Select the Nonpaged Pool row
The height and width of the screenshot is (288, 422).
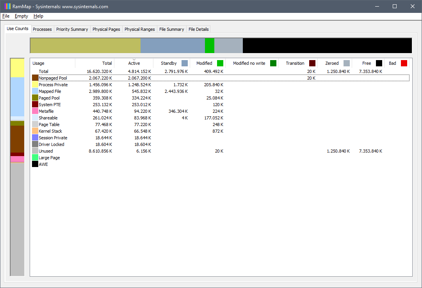(220, 78)
